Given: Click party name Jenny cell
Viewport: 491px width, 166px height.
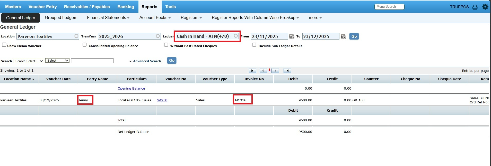Looking at the screenshot, I should (x=83, y=100).
